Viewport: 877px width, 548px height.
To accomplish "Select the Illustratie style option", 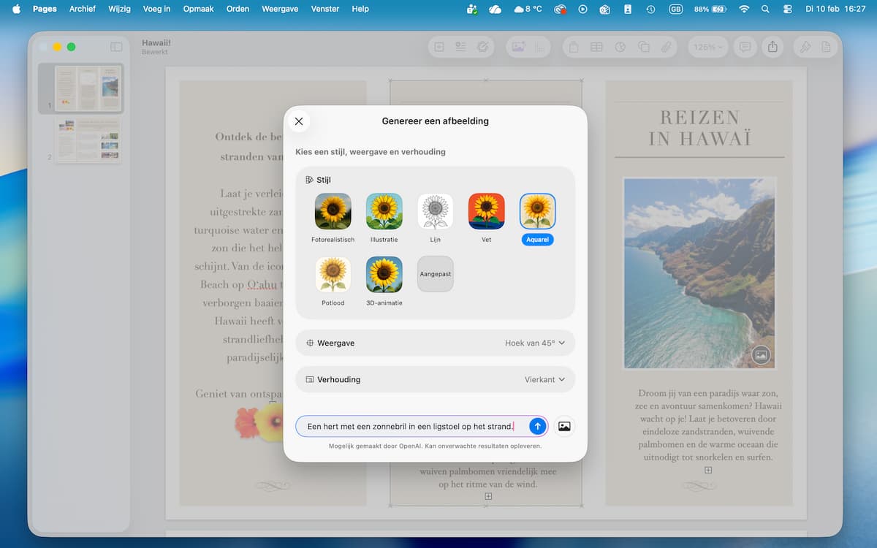I will click(x=384, y=211).
